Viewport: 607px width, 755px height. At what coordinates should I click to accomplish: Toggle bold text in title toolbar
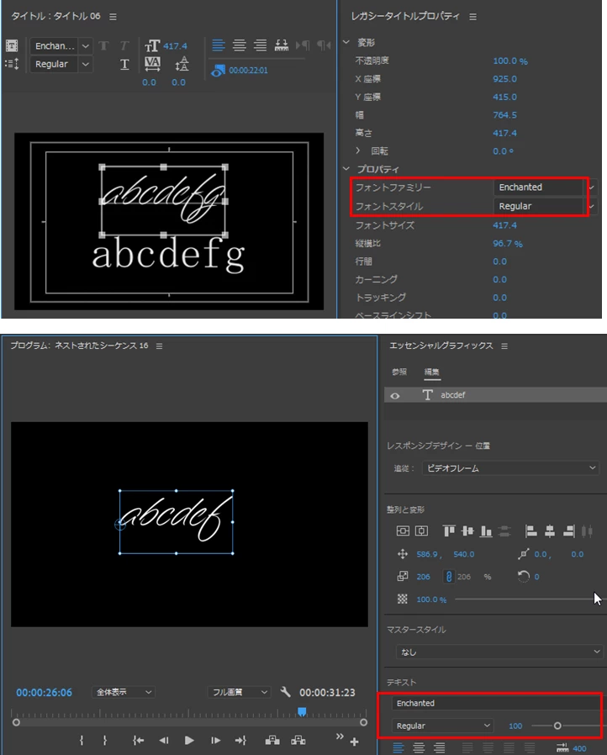tap(103, 45)
